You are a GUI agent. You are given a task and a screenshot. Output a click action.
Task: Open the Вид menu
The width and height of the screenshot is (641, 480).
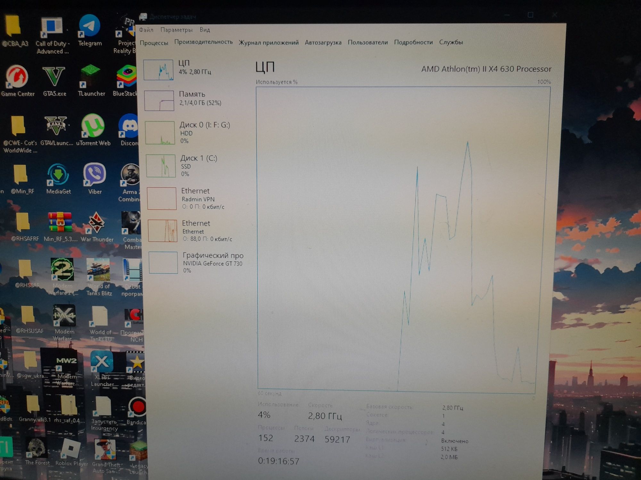[205, 30]
